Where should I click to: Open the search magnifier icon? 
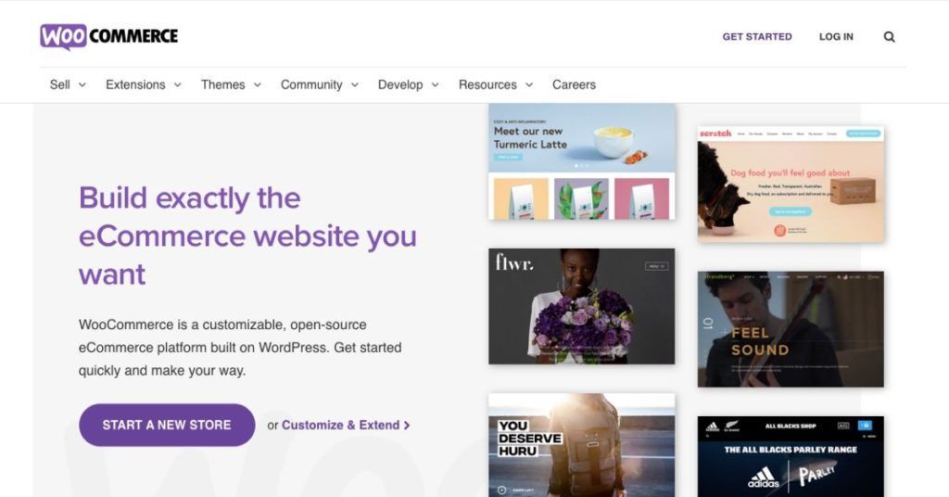pyautogui.click(x=889, y=37)
